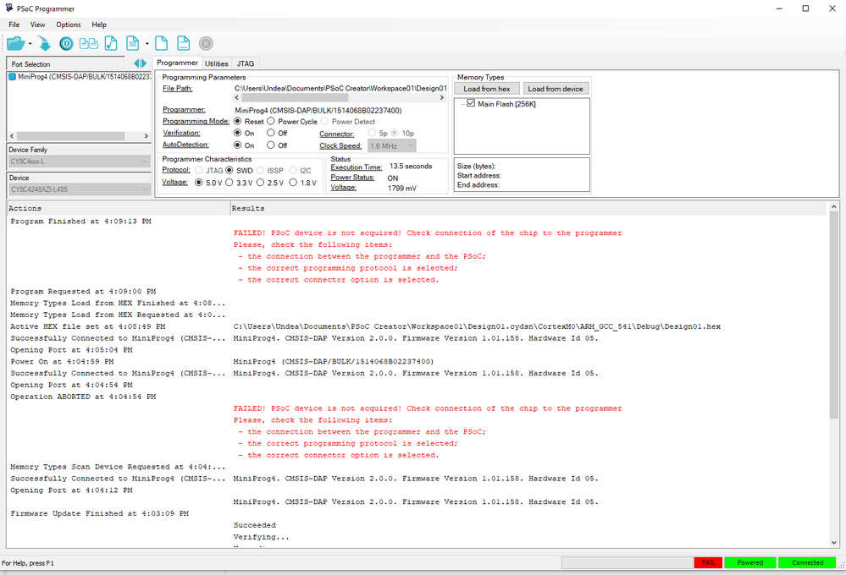The width and height of the screenshot is (846, 575).
Task: Open the file-open button's dropdown arrow
Action: 30,42
